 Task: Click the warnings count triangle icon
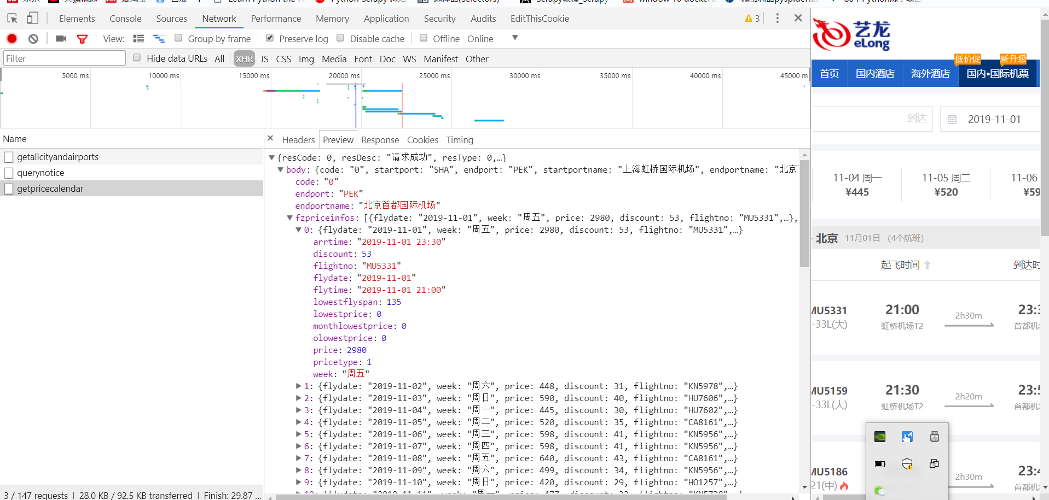click(x=748, y=19)
